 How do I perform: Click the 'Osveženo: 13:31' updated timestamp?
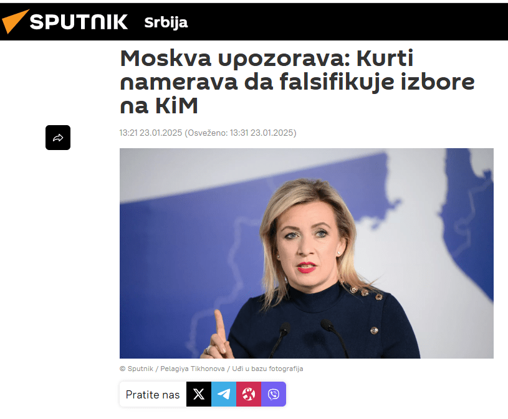(x=241, y=133)
